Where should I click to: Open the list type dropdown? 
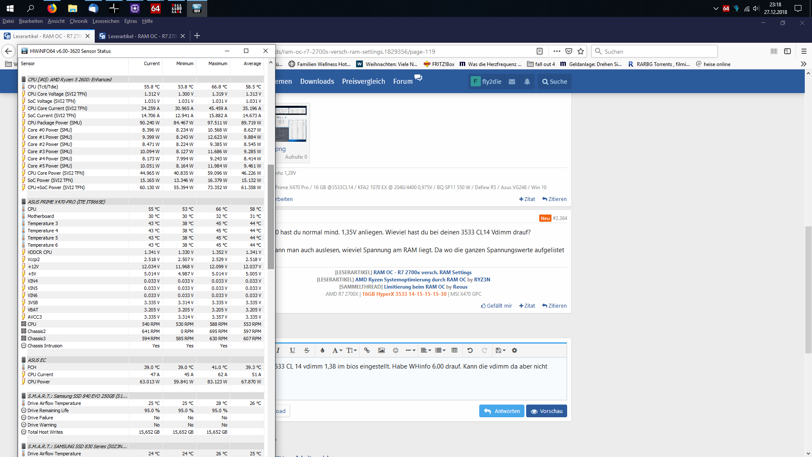tap(440, 350)
